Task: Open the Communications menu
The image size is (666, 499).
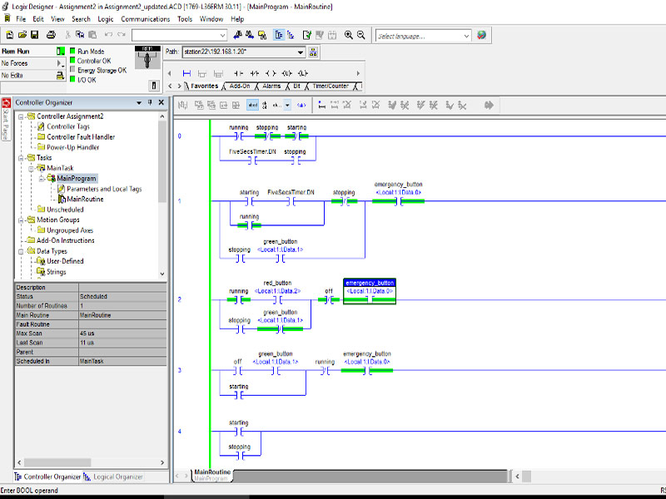Action: tap(145, 19)
